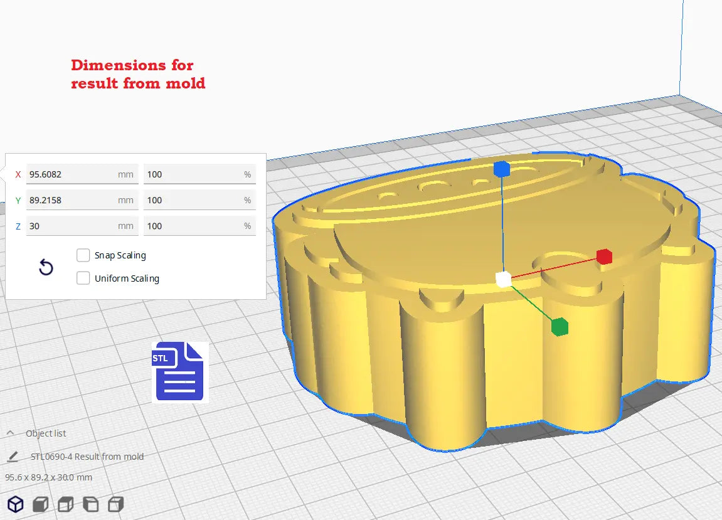Screen dimensions: 722x520
Task: Pick the right side view cube icon
Action: [115, 504]
